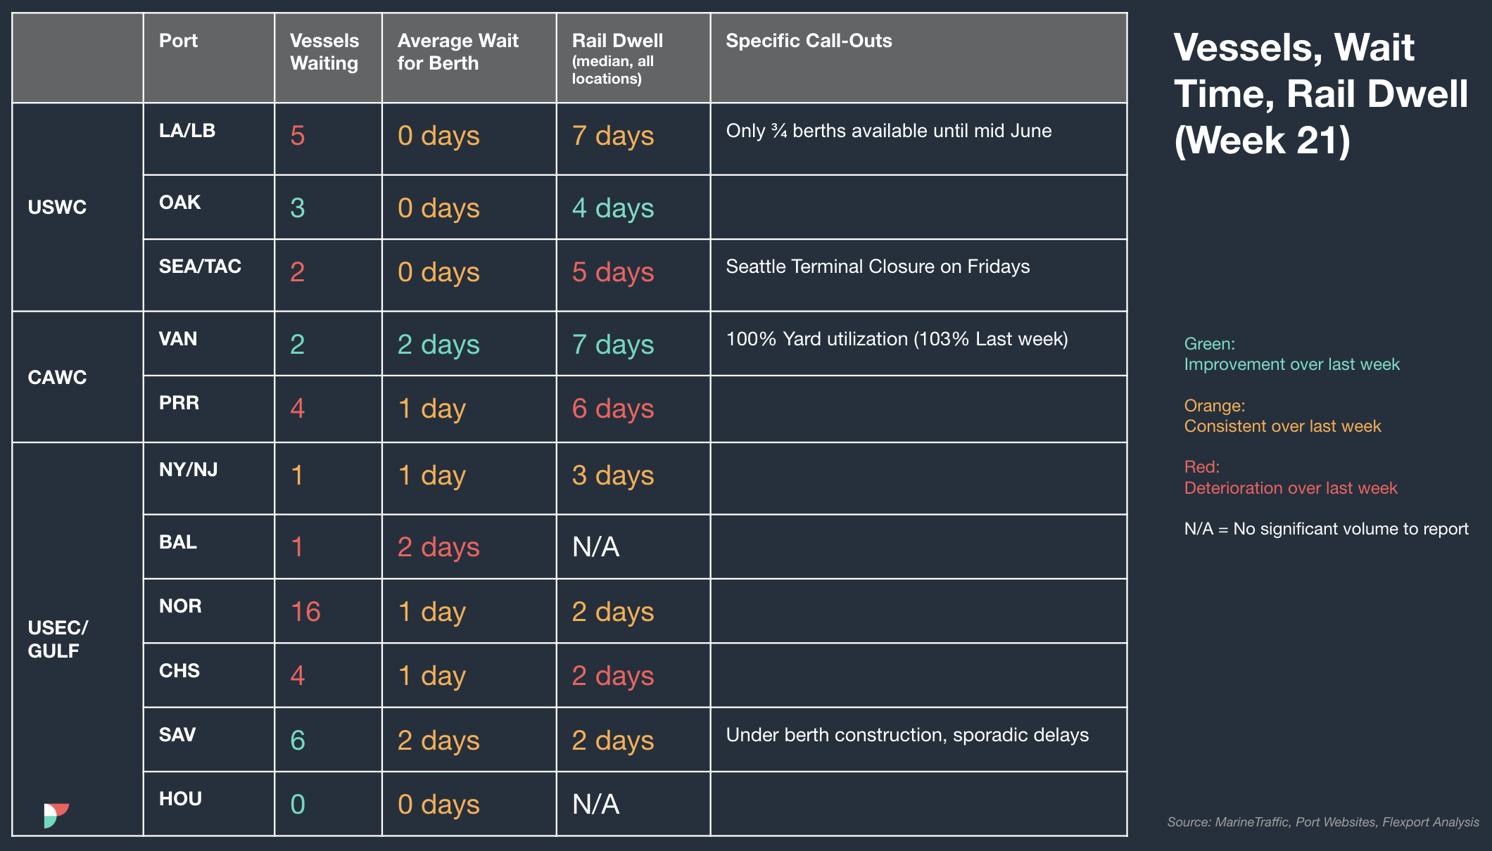Select BAL rail dwell N/A cell
The height and width of the screenshot is (851, 1492).
click(633, 546)
